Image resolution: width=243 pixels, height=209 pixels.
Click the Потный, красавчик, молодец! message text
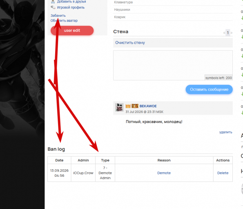pyautogui.click(x=154, y=122)
